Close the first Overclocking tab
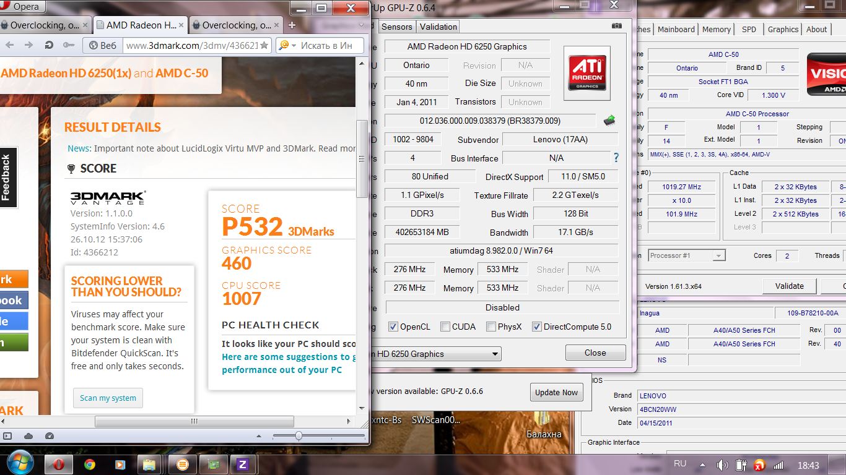The image size is (846, 475). coord(85,25)
